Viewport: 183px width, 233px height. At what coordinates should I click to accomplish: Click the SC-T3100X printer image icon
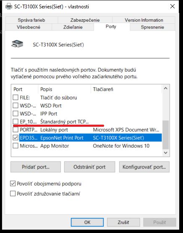tap(17, 44)
